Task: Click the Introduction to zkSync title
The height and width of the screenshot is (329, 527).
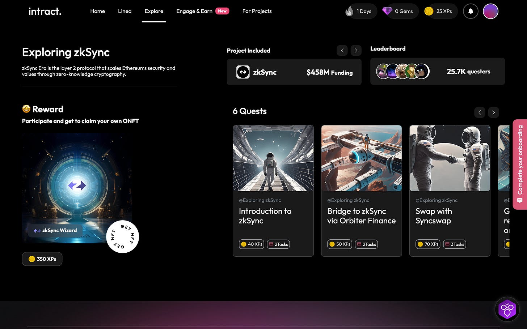Action: point(265,216)
